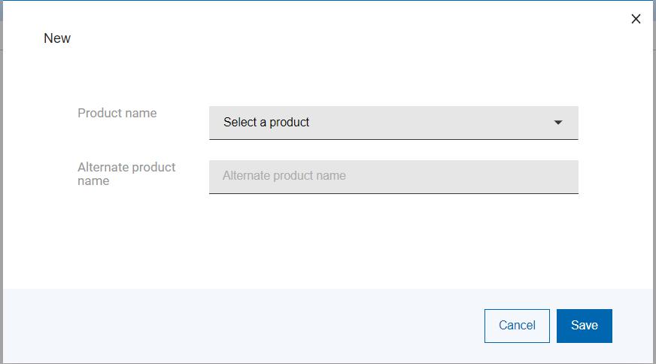Cancel creating the new product

click(517, 326)
